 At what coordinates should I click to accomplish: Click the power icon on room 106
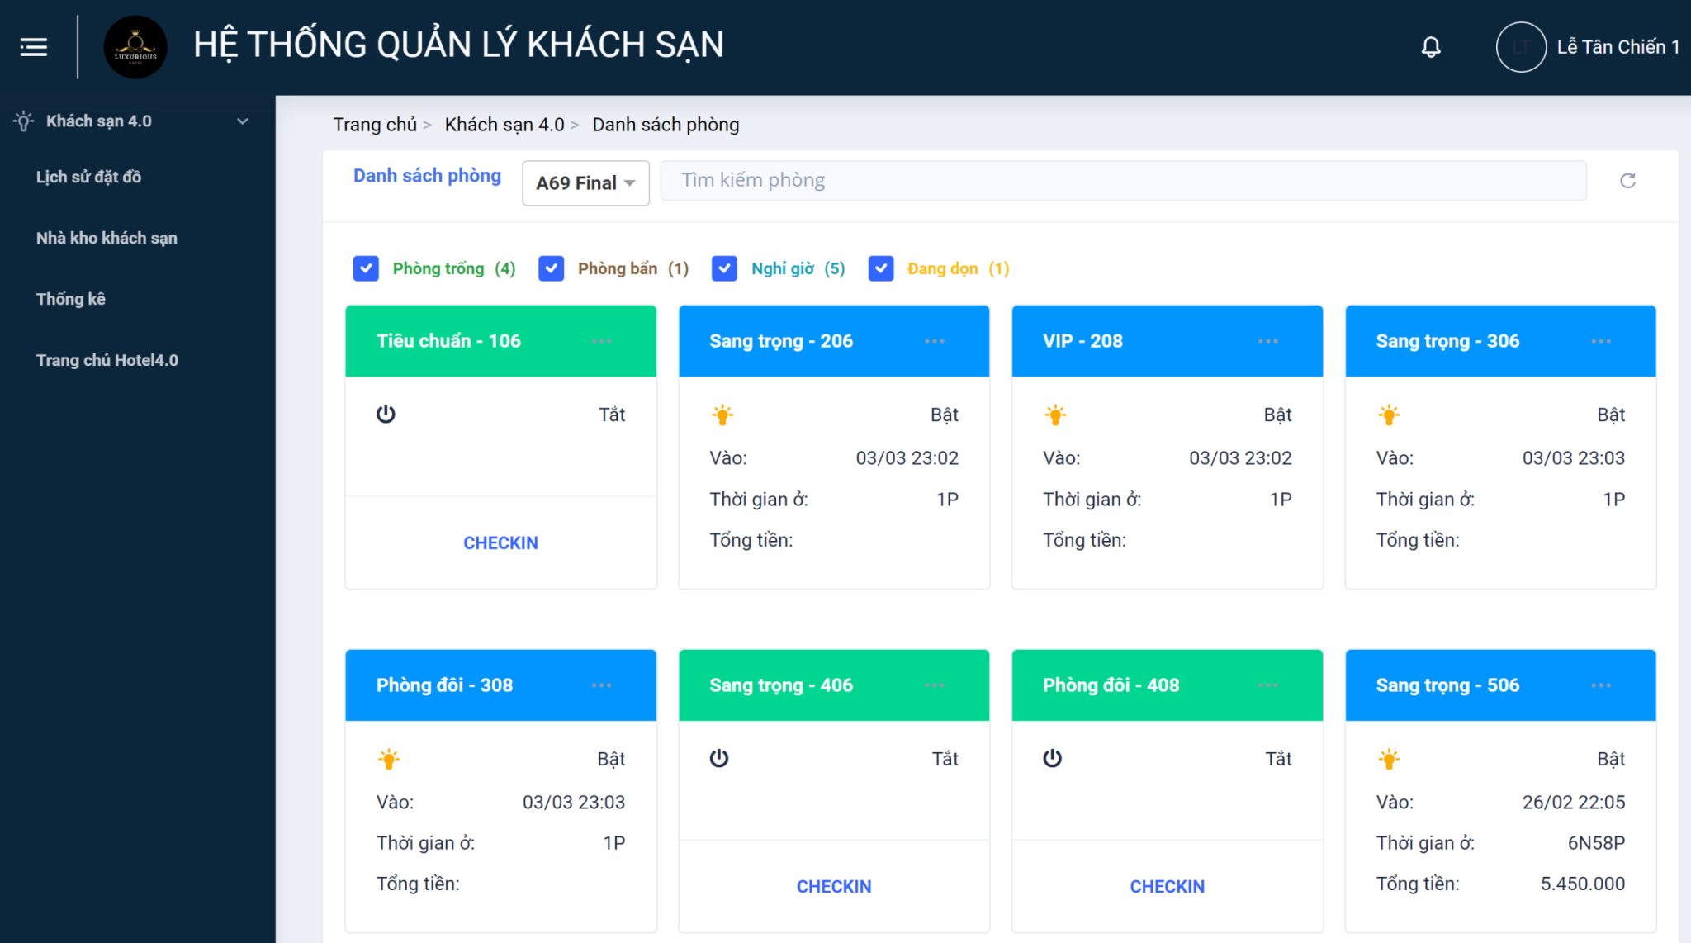coord(385,415)
